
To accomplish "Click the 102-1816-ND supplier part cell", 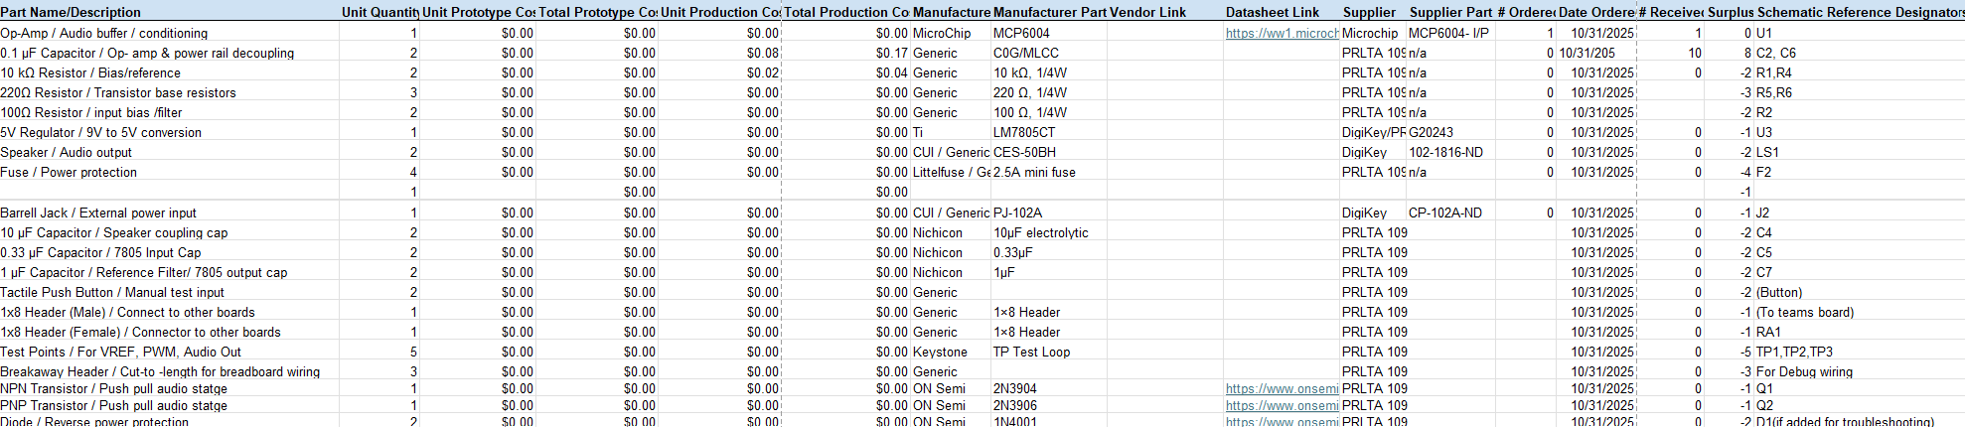I will click(x=1445, y=152).
